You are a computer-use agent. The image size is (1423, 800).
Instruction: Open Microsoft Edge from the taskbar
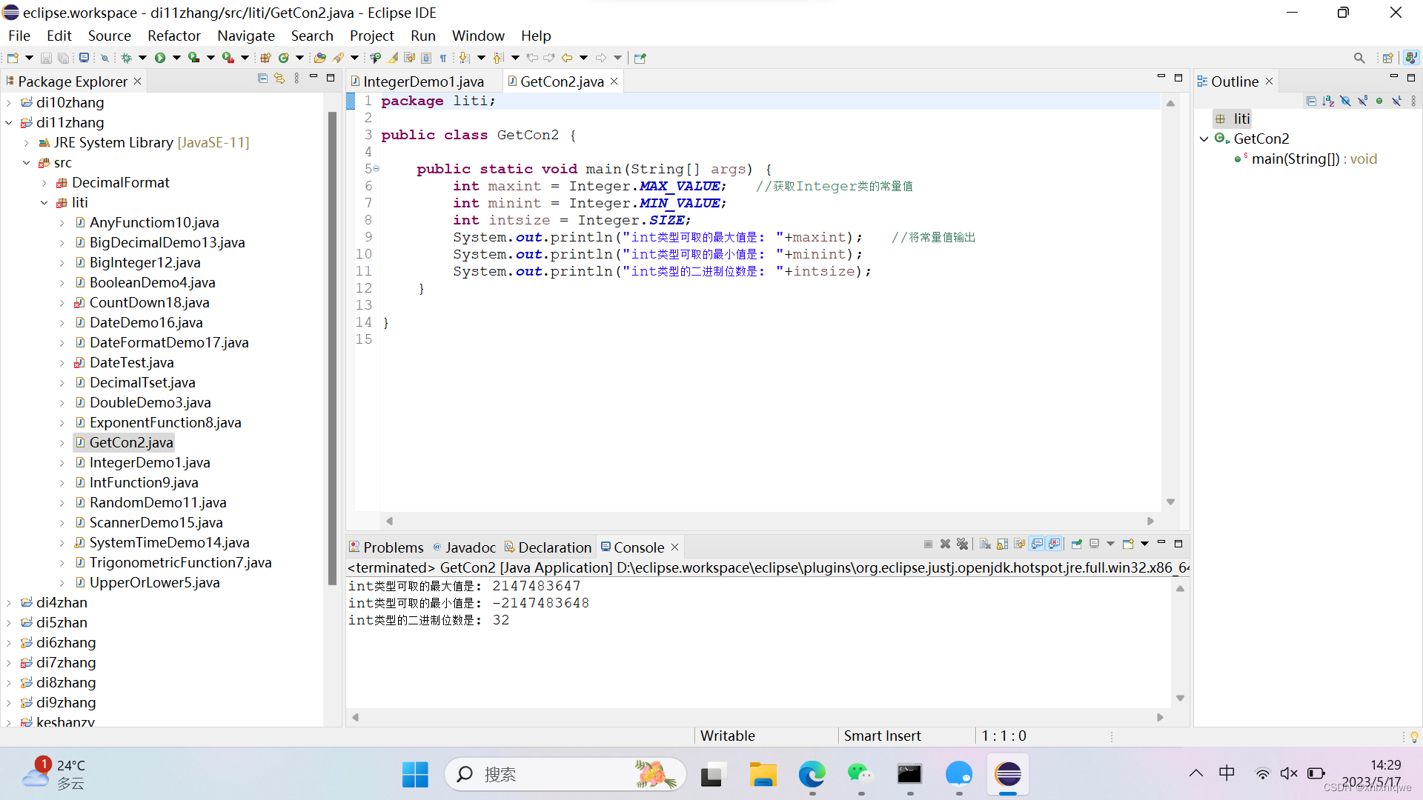[x=812, y=775]
